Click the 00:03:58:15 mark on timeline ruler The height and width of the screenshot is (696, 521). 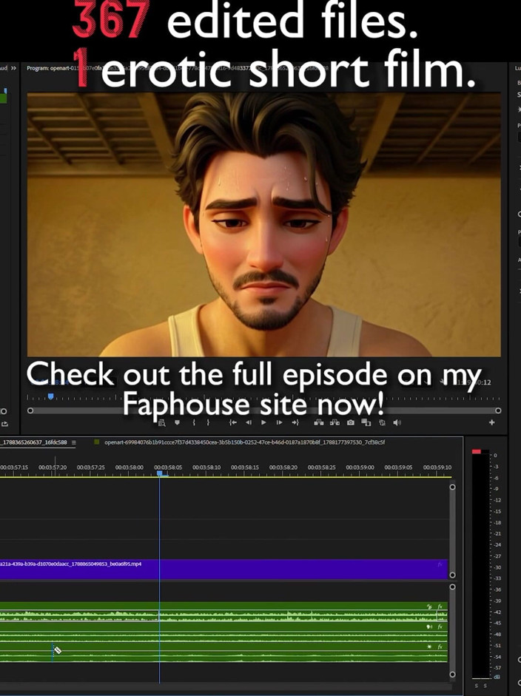point(245,467)
